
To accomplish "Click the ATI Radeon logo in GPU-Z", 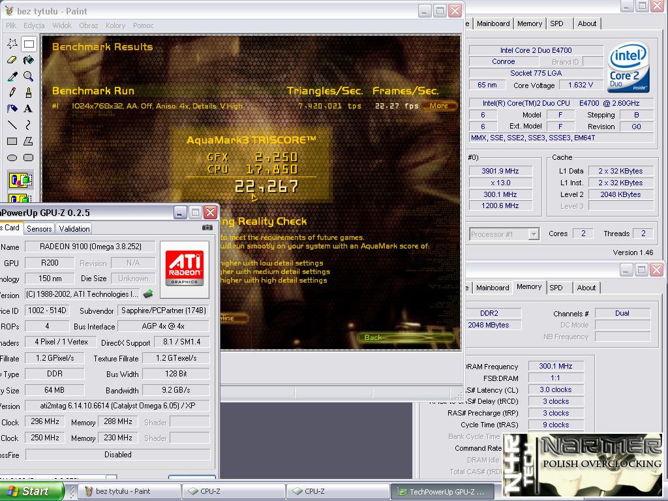I will pyautogui.click(x=185, y=269).
